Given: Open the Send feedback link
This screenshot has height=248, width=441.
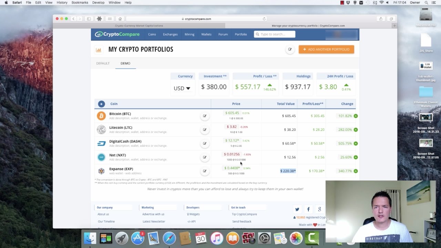Looking at the screenshot, I should pyautogui.click(x=242, y=221).
